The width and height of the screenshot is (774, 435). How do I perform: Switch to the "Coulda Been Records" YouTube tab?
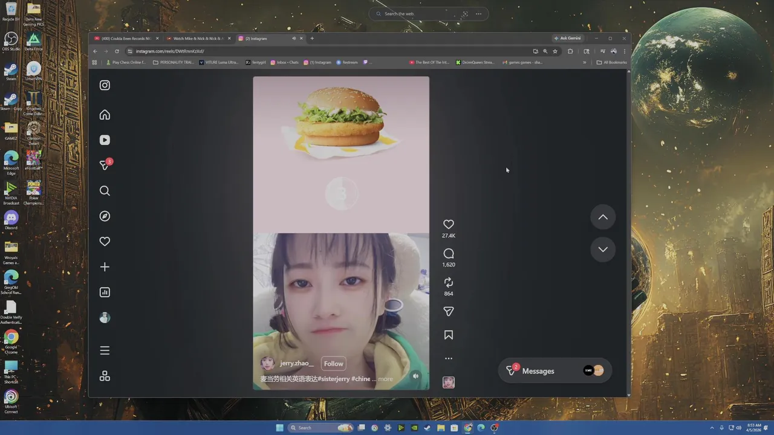pyautogui.click(x=126, y=39)
